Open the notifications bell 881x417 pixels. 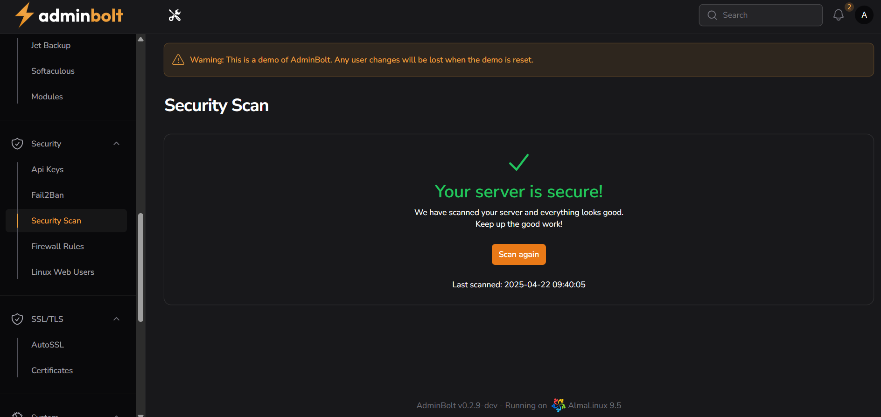[839, 15]
